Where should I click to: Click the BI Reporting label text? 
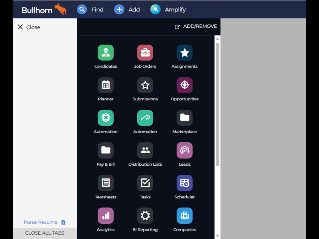click(145, 230)
